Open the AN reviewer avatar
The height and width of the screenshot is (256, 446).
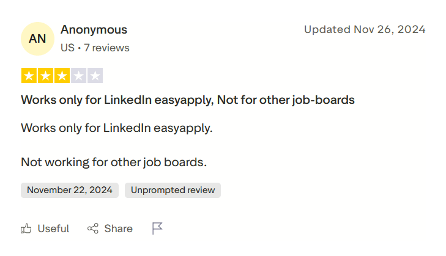(37, 38)
